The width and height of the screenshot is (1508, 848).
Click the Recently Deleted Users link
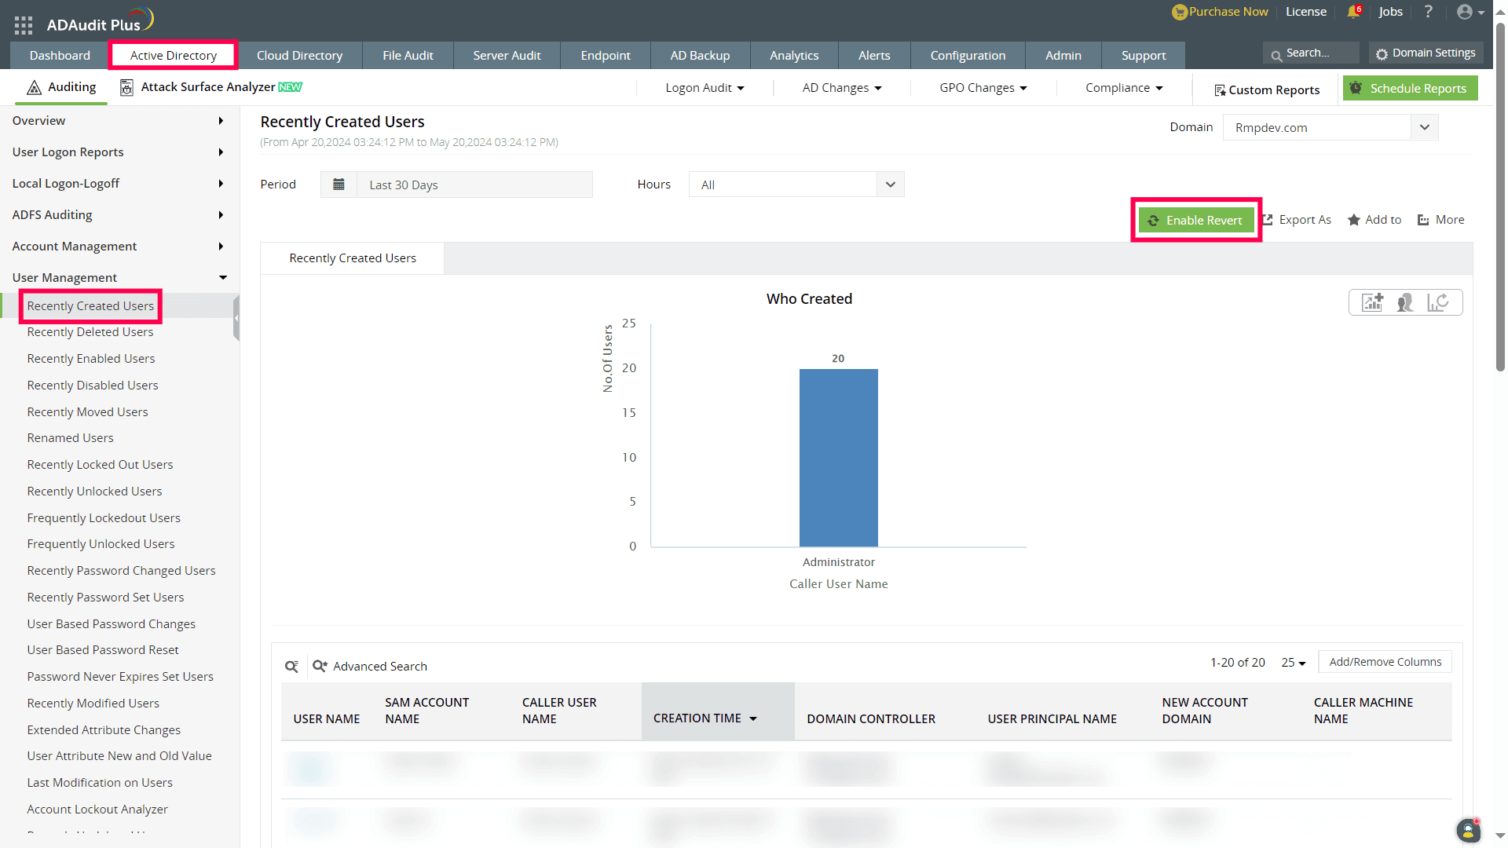coord(90,332)
